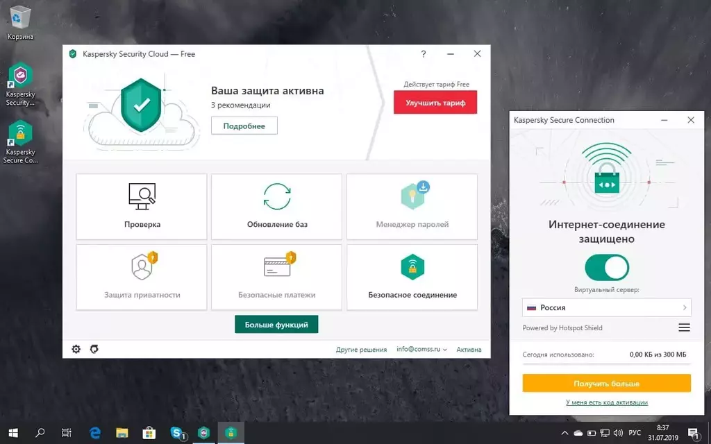
Task: Click the Действует тариф Free label
Action: (x=436, y=84)
